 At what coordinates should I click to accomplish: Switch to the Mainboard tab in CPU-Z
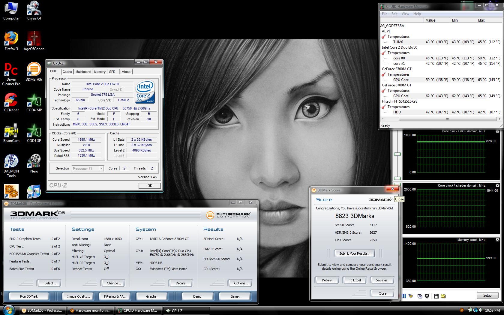83,72
